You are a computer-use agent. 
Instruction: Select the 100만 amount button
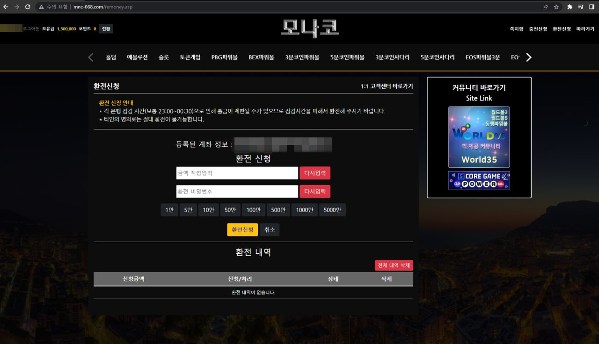coord(254,210)
